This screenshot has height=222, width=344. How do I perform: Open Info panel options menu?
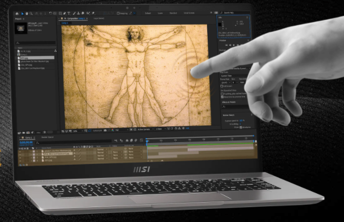click(247, 17)
